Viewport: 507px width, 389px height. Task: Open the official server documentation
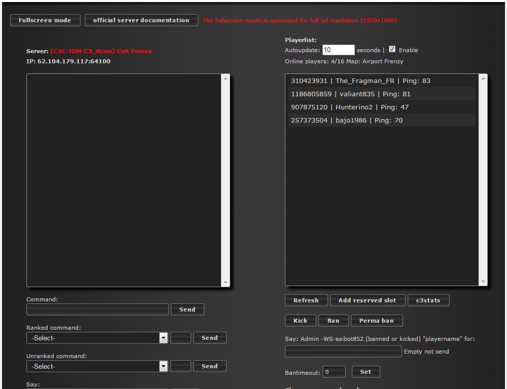click(x=141, y=20)
